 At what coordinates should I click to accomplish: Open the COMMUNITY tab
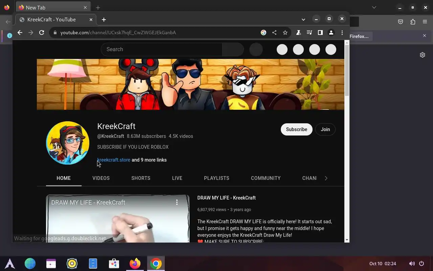[266, 178]
